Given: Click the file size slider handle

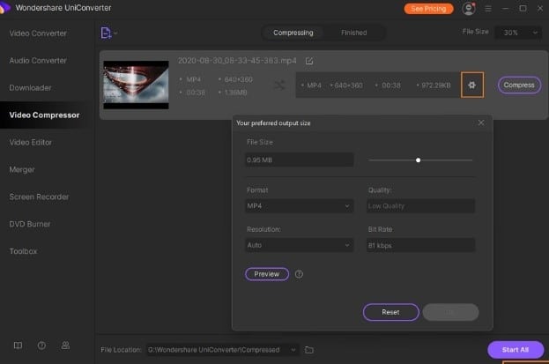Looking at the screenshot, I should coord(418,160).
